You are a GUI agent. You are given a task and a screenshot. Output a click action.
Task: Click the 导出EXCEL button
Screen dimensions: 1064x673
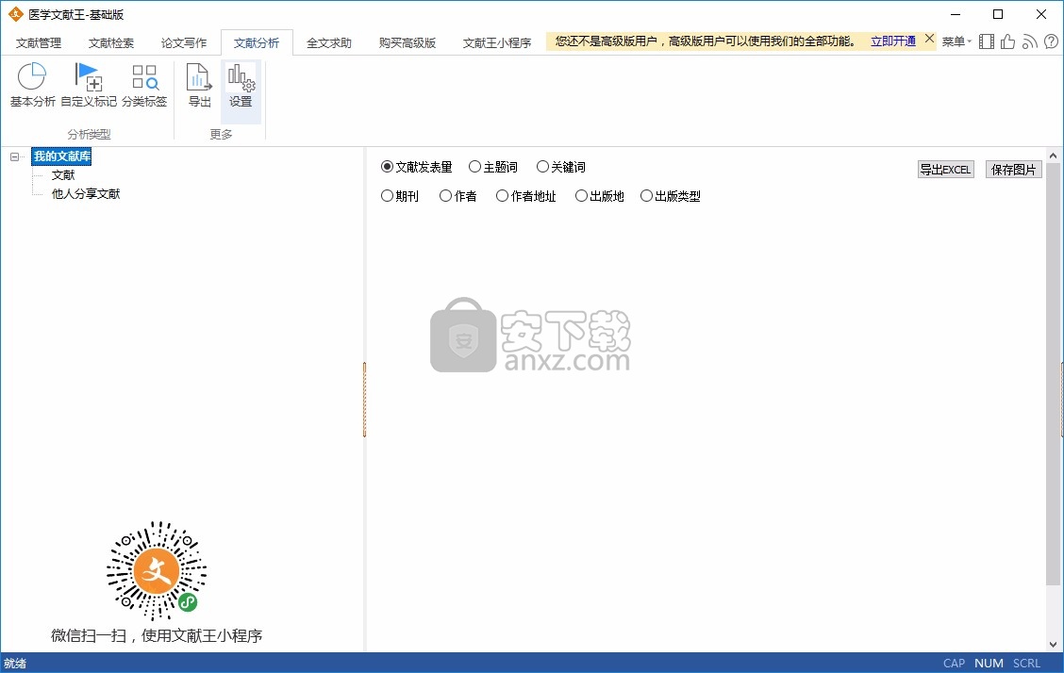946,170
